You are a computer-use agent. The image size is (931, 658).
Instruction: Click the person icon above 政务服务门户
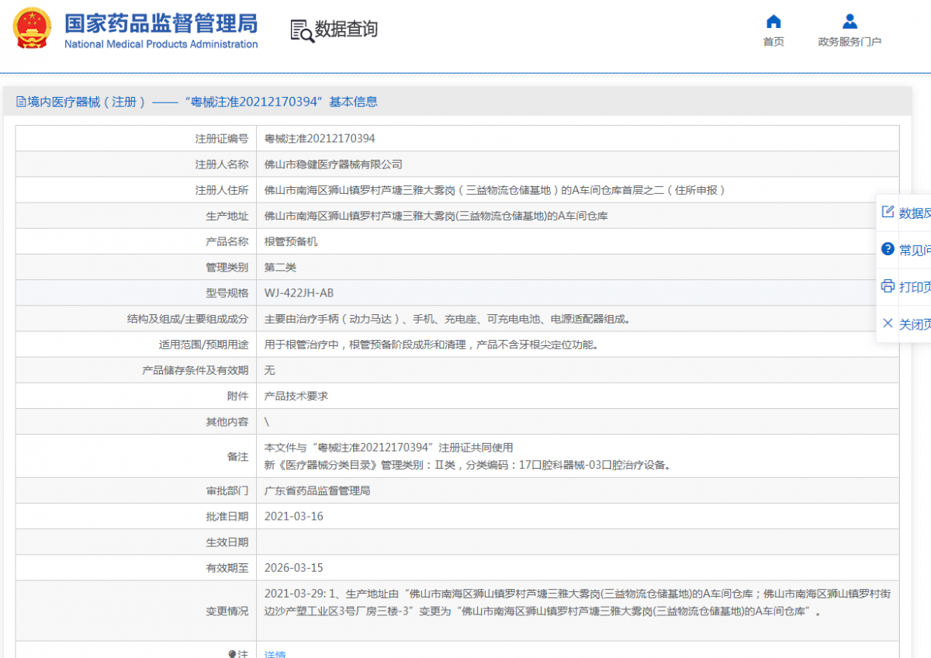(850, 22)
